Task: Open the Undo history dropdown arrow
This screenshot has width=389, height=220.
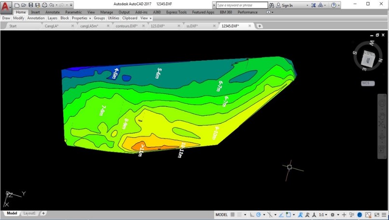Action: pos(56,5)
